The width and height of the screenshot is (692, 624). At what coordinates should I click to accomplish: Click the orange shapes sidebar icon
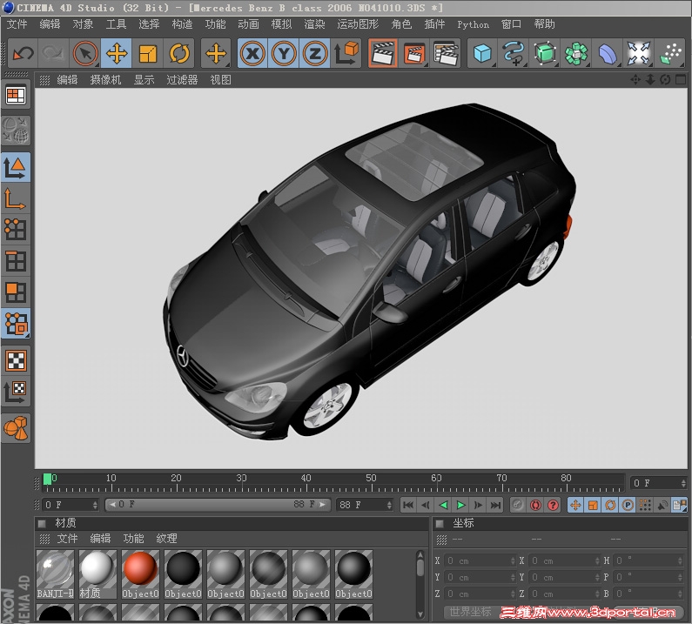pyautogui.click(x=16, y=428)
